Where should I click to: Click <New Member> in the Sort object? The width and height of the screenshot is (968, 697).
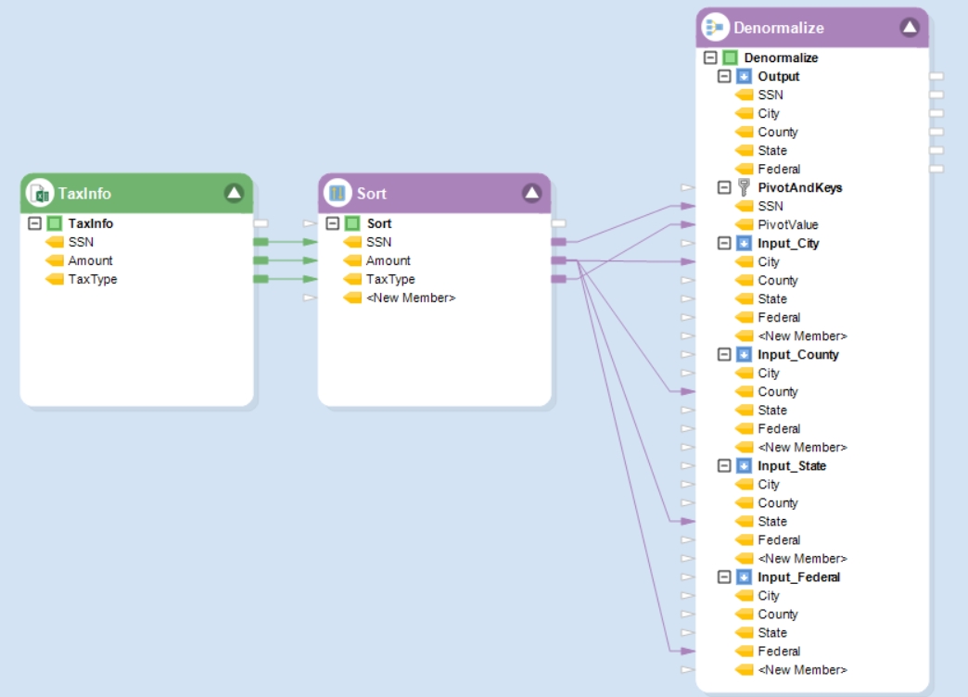click(x=410, y=298)
